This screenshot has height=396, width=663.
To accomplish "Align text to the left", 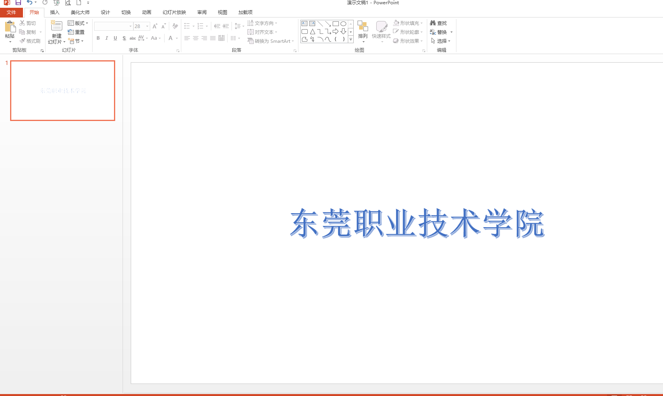I will [187, 38].
